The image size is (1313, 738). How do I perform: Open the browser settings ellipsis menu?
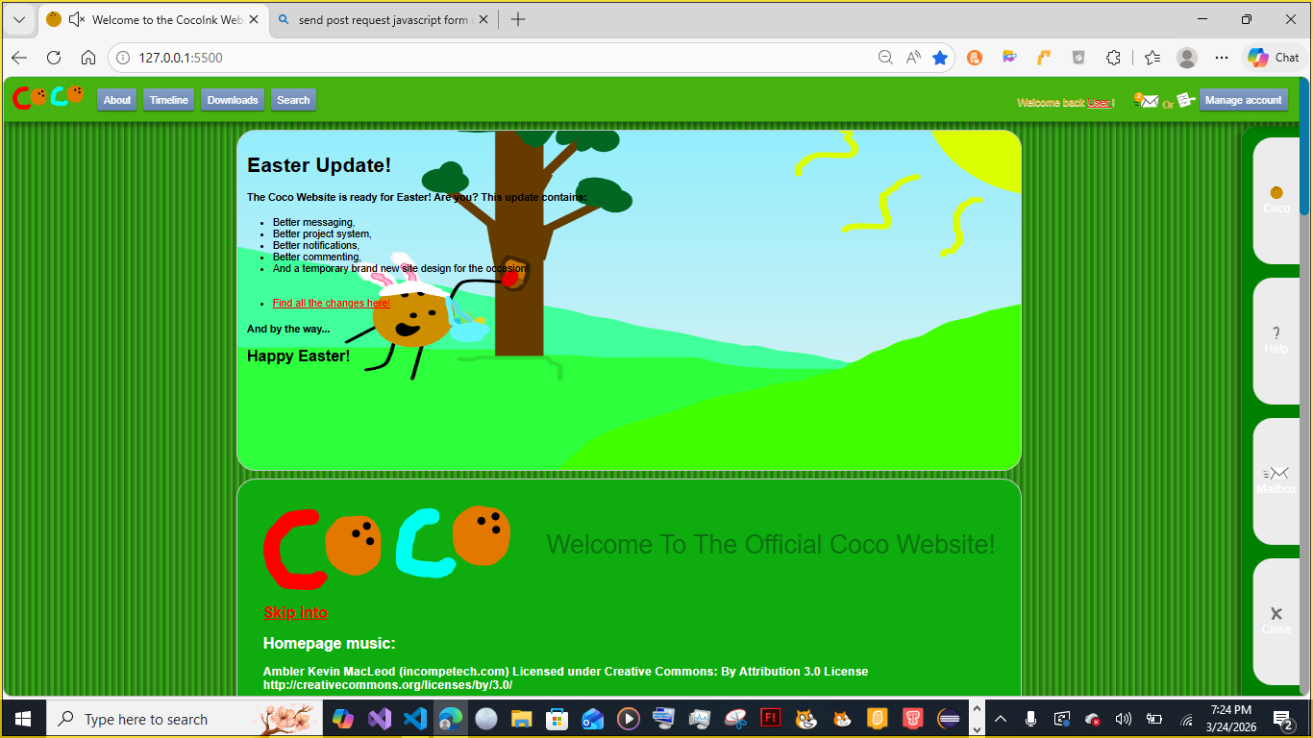coord(1221,58)
